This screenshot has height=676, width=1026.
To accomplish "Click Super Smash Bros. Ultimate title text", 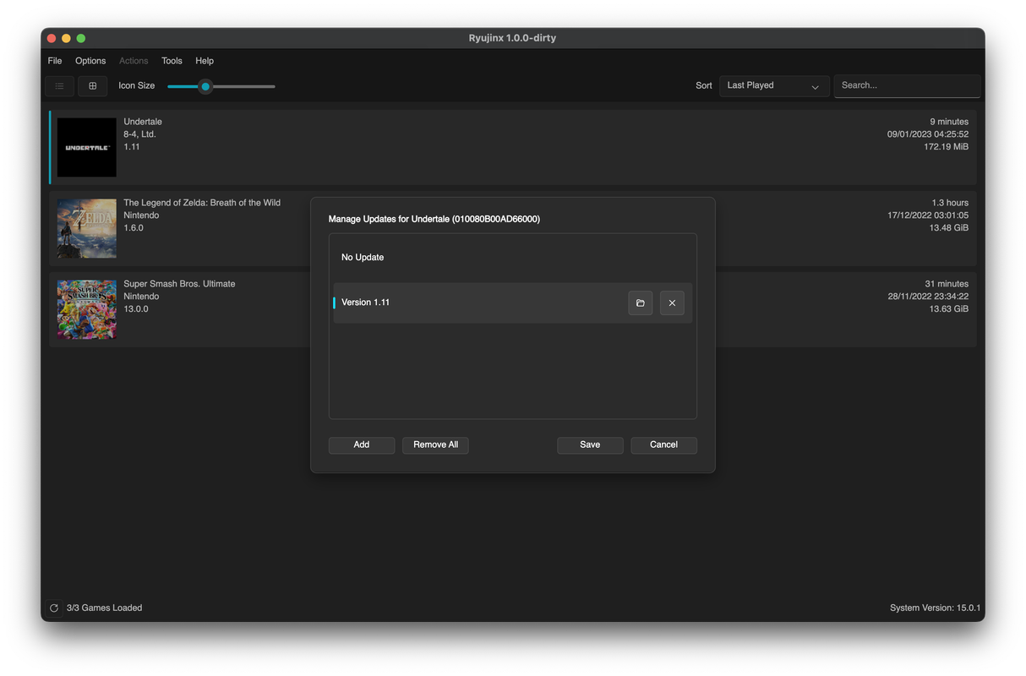I will point(179,284).
